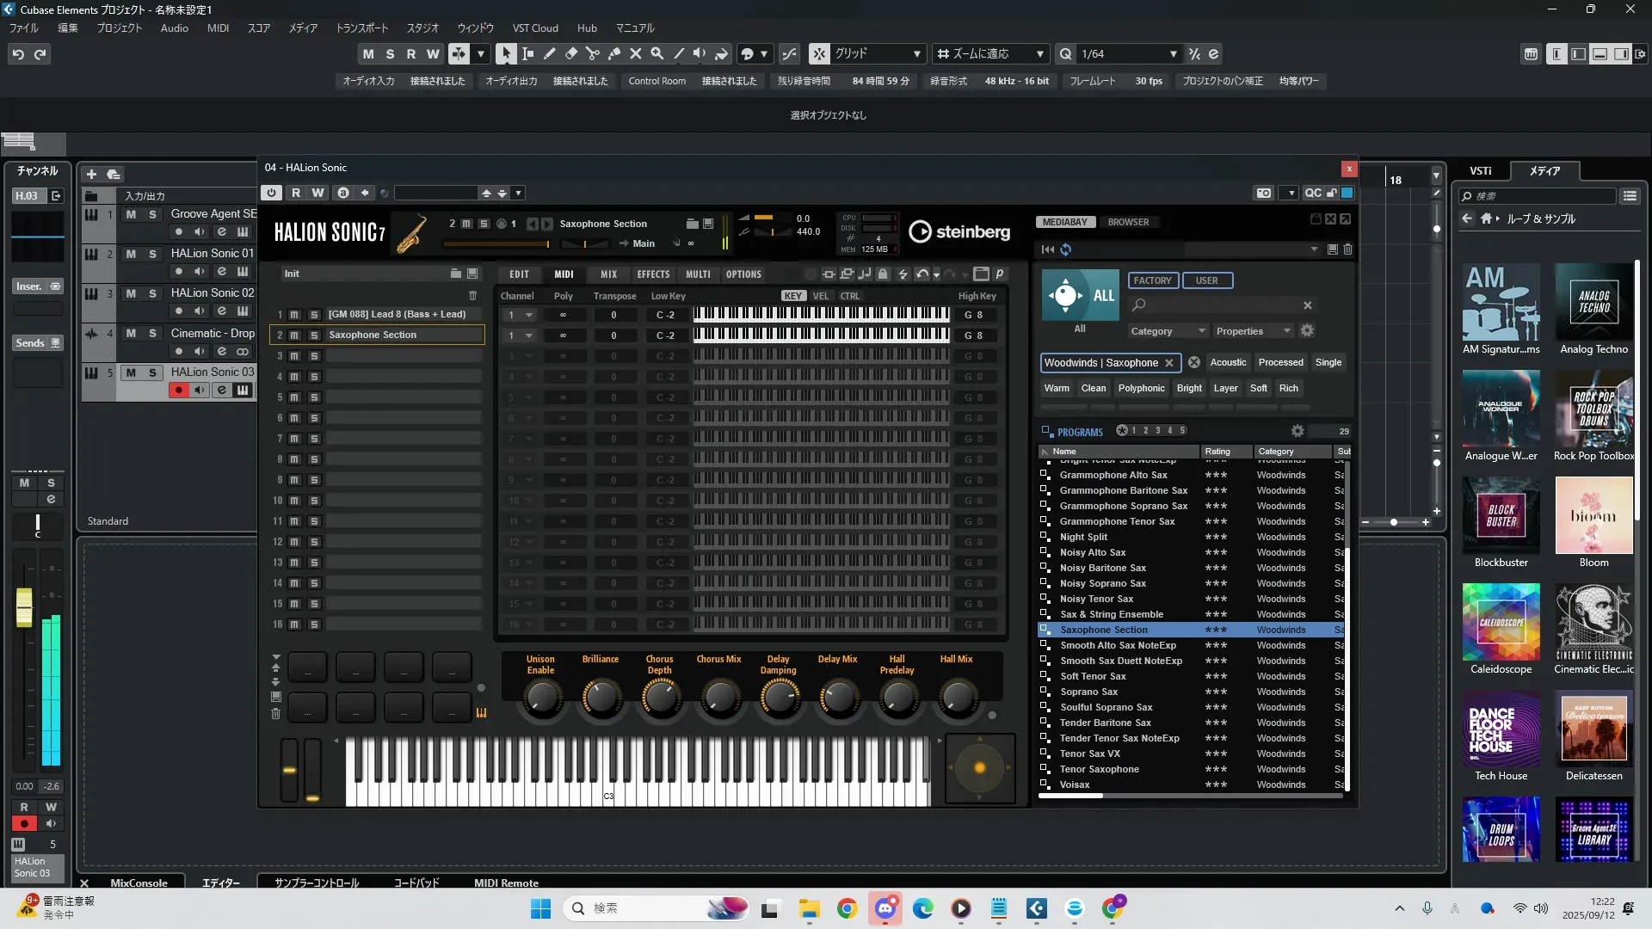
Task: Filter by the Acoustic tag
Action: (1228, 362)
